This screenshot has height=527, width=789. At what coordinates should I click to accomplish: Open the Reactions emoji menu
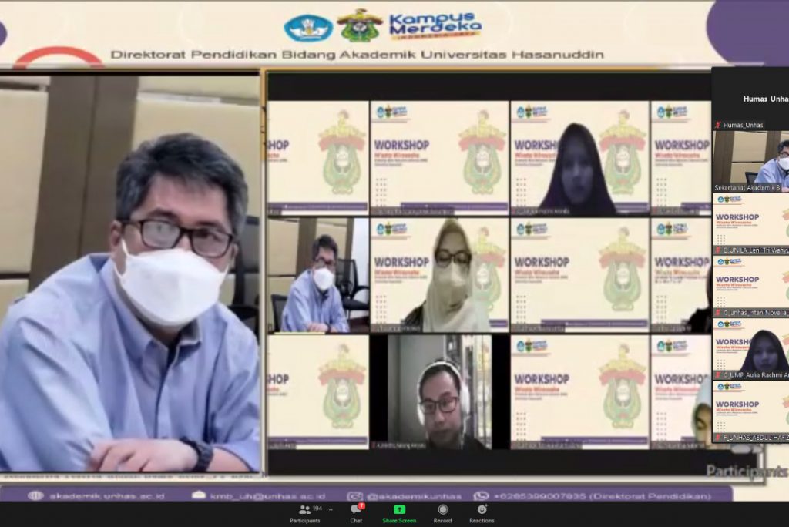[483, 510]
